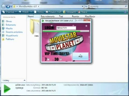Open Muzyka in favorite links
Screen dimensions: 129x96
pos(9,28)
